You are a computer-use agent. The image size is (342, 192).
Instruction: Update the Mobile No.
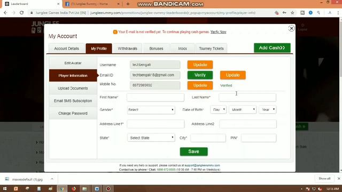click(200, 85)
